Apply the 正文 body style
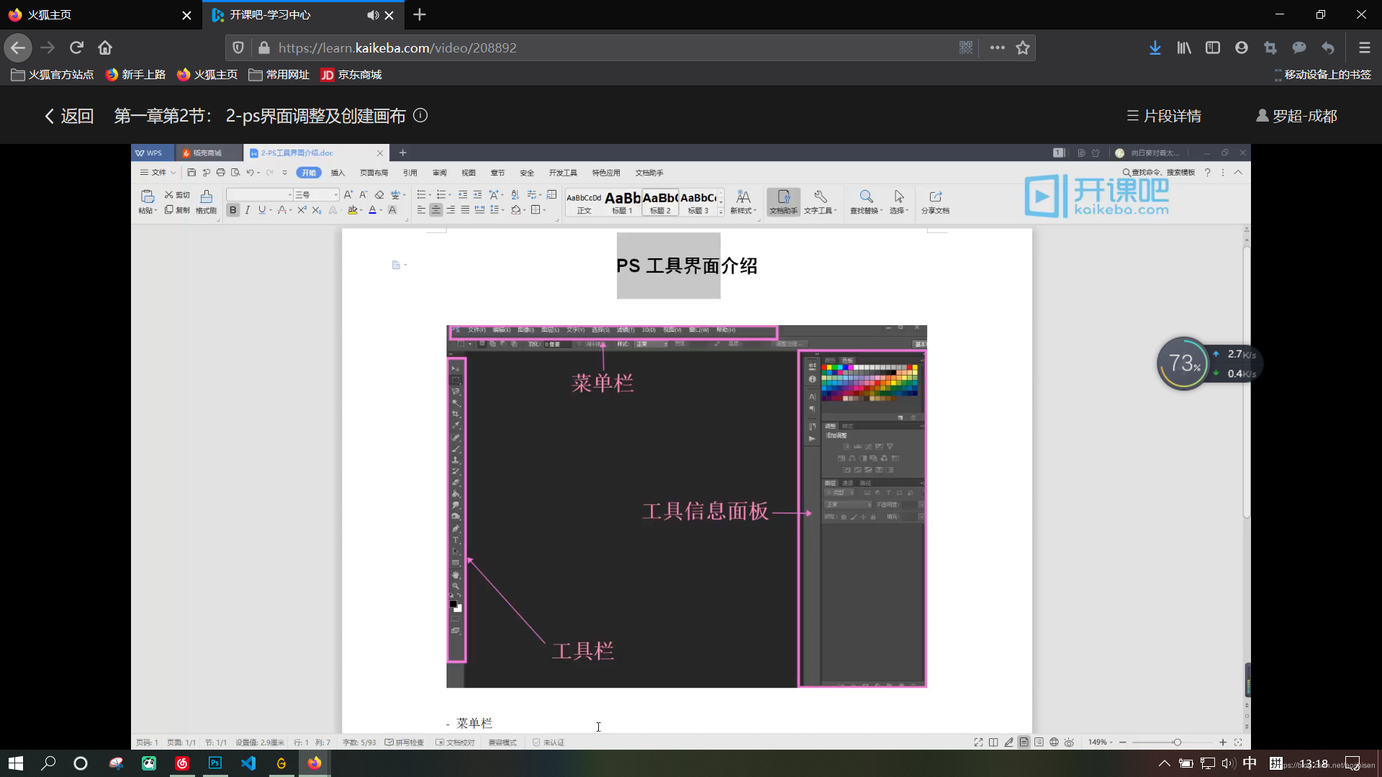Screen dimensions: 1382x777 [x=584, y=202]
